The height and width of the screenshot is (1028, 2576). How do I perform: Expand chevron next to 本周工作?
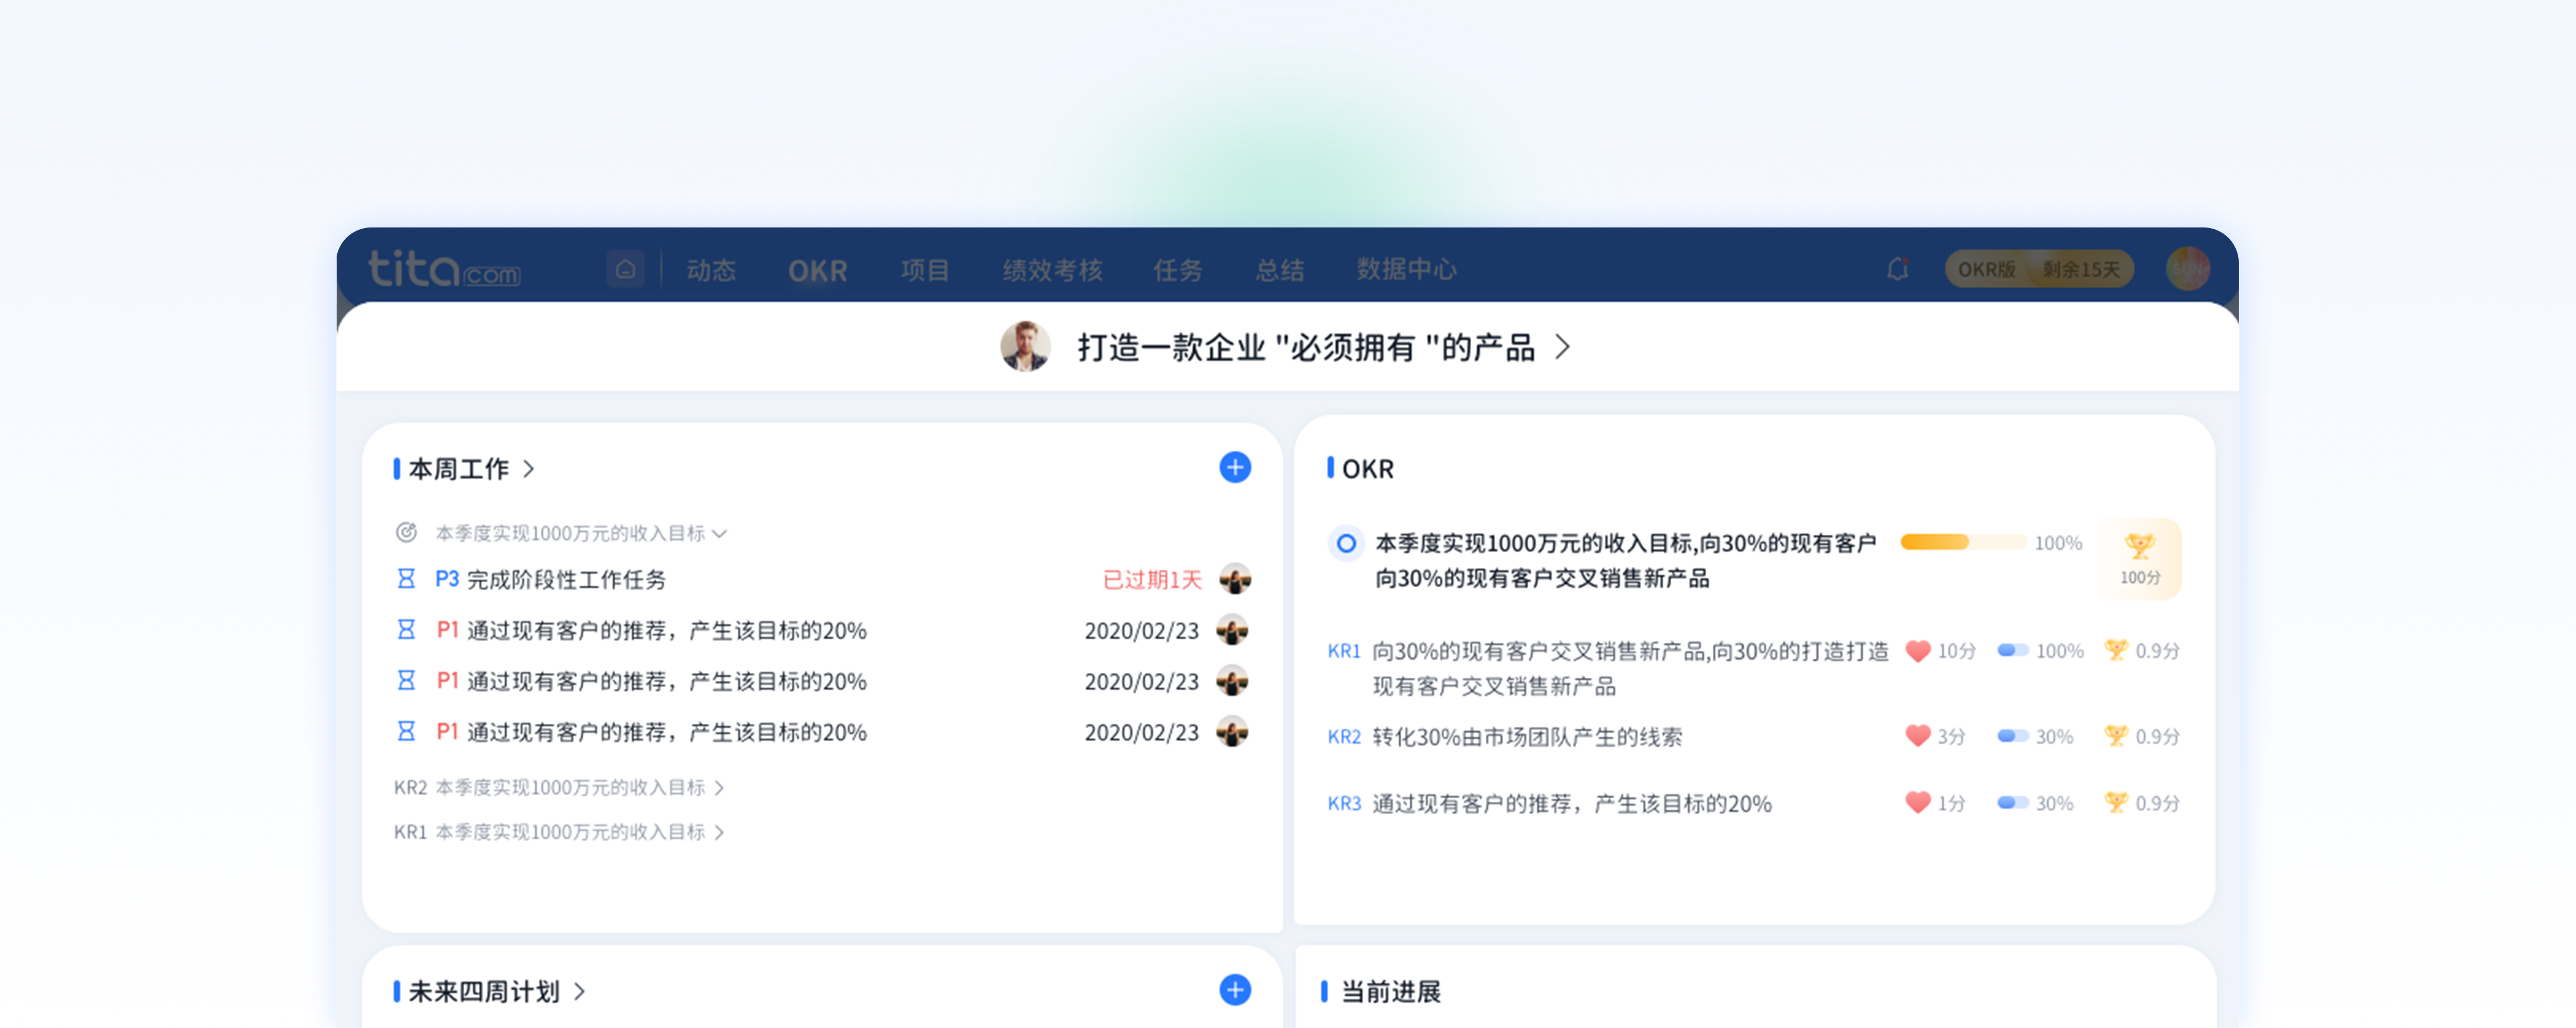529,468
